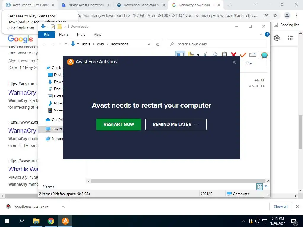
Task: Click the Explorer horizontal scrollbar
Action: (178, 181)
